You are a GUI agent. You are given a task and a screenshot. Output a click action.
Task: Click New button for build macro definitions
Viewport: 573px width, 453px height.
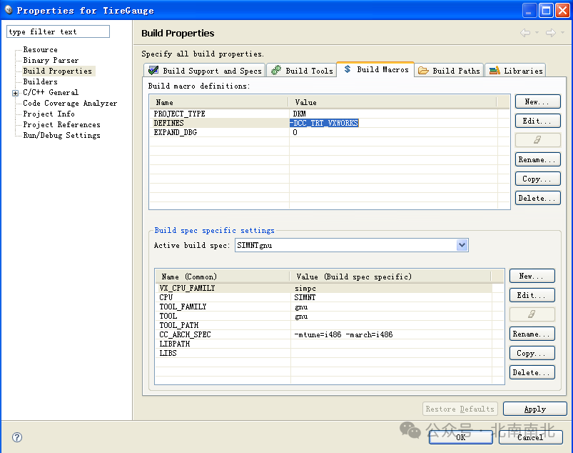(x=537, y=101)
